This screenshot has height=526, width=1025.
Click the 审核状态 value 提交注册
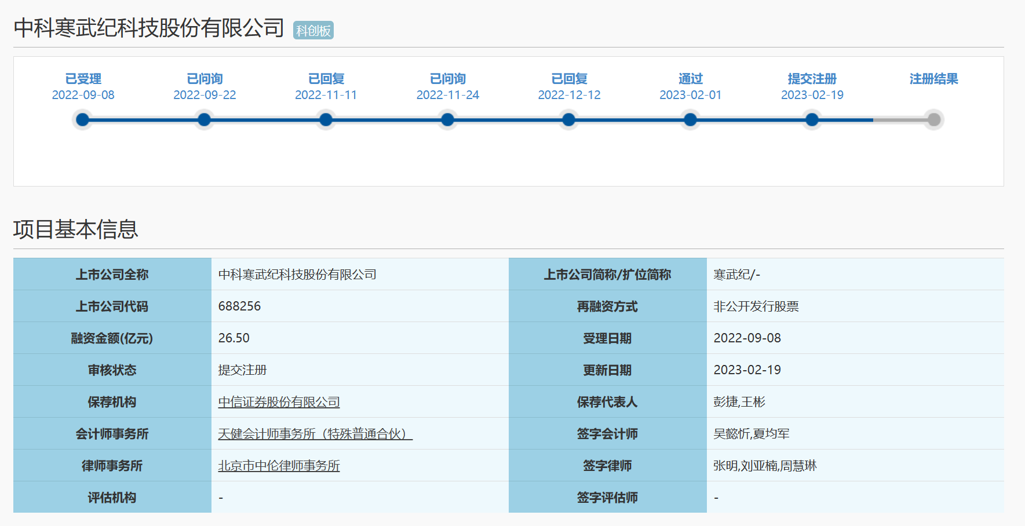[242, 370]
